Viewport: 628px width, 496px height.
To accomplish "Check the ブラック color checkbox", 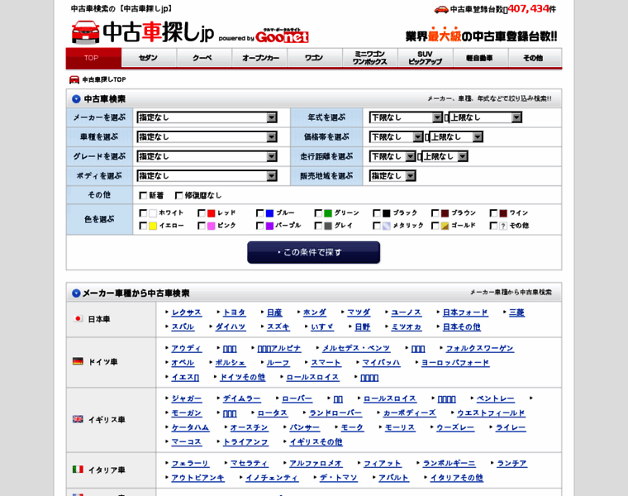I will coord(377,213).
